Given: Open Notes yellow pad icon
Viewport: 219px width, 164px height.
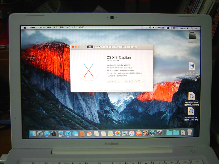Looking at the screenshot, I should click(103, 134).
